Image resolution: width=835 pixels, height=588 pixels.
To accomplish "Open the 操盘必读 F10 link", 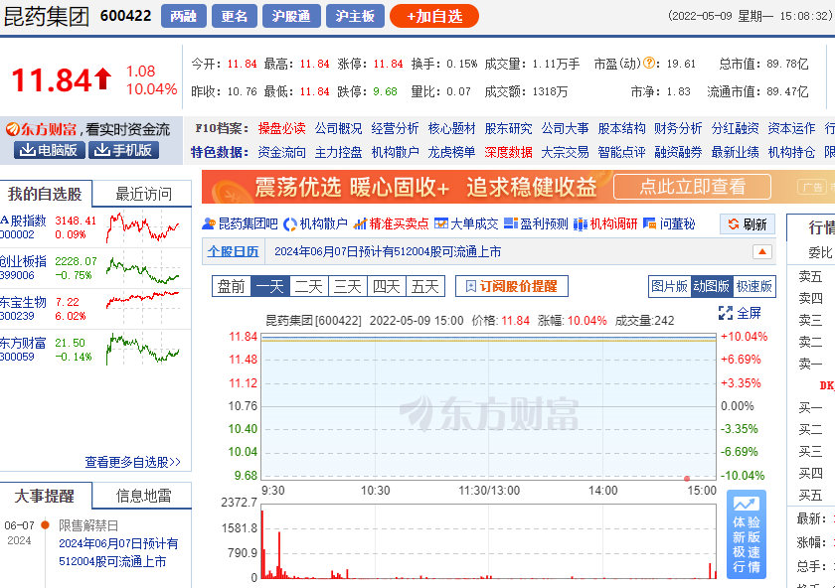I will pyautogui.click(x=281, y=129).
